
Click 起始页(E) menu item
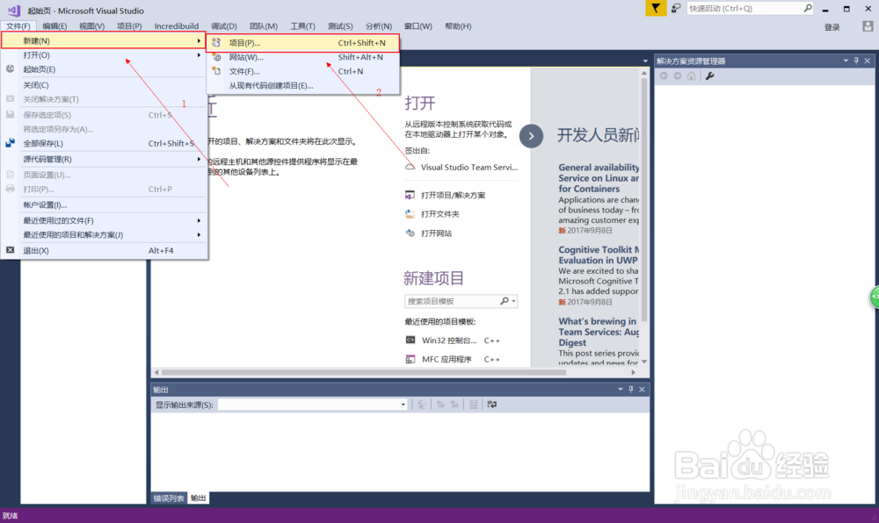(x=105, y=69)
